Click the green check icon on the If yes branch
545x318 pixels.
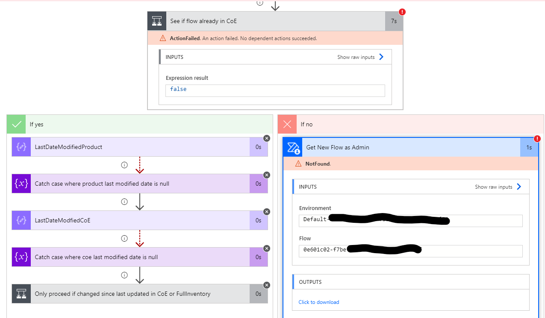(16, 124)
